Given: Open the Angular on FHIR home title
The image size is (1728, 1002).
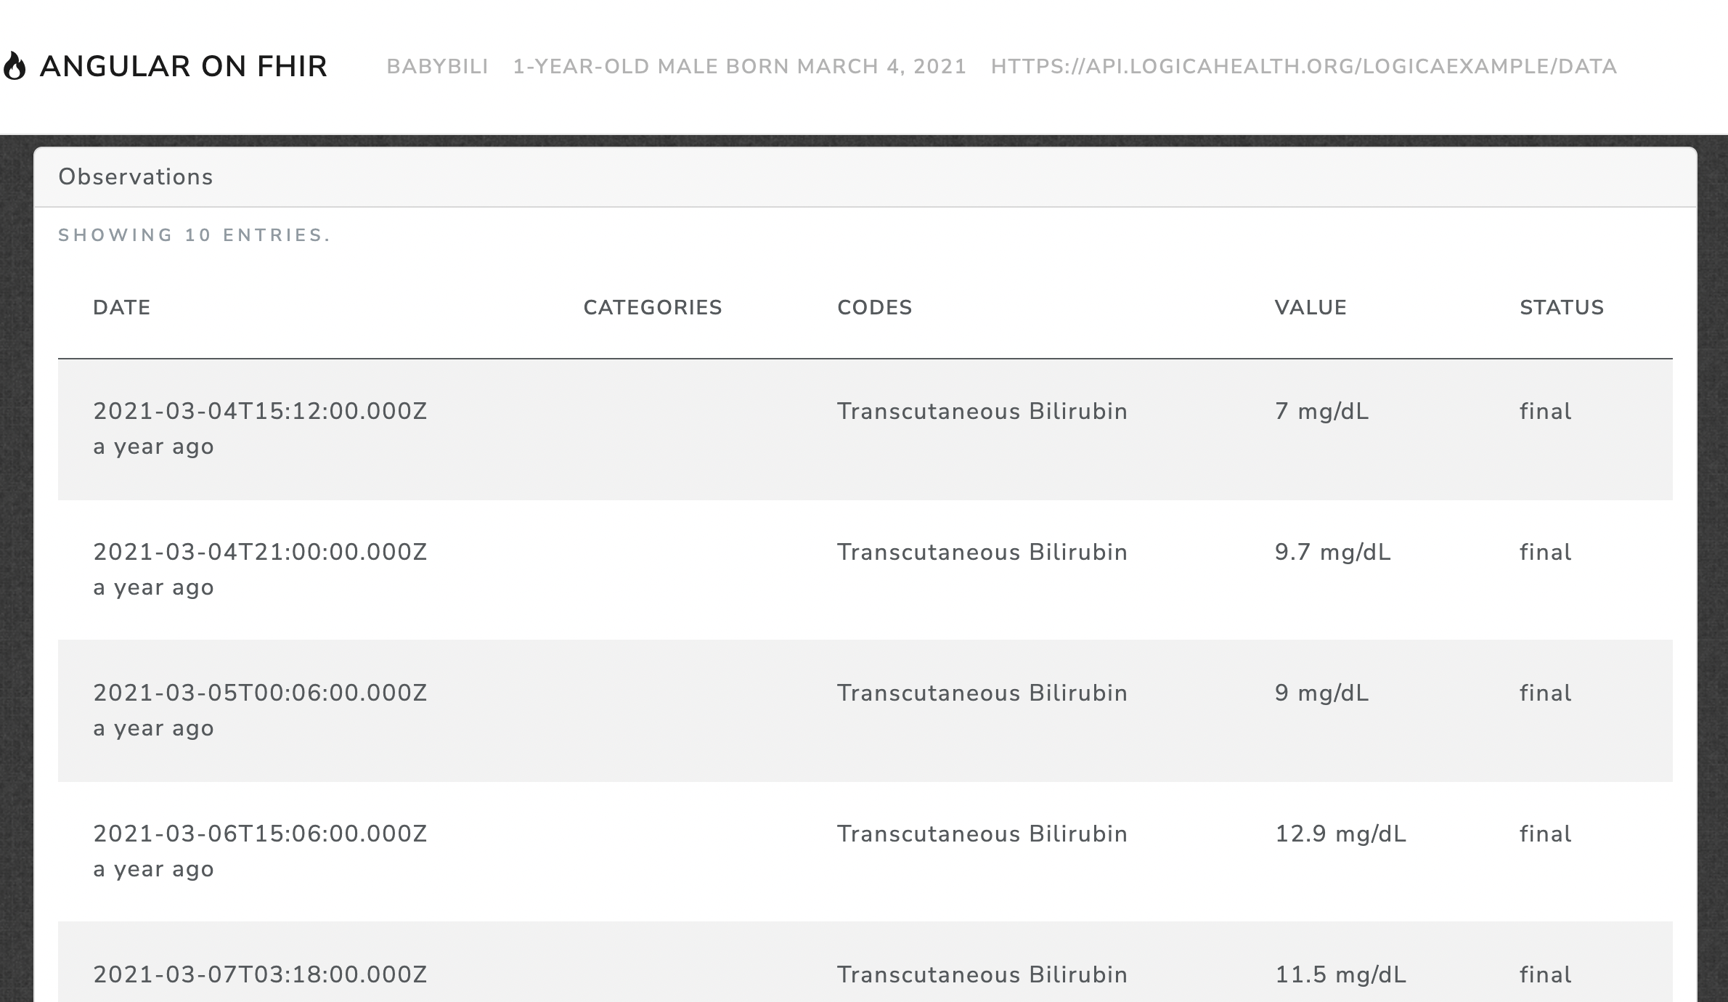Looking at the screenshot, I should (x=183, y=66).
